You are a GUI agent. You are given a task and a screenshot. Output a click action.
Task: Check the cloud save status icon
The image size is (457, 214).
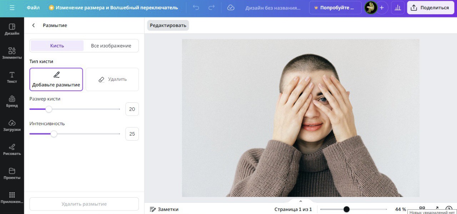pos(231,7)
